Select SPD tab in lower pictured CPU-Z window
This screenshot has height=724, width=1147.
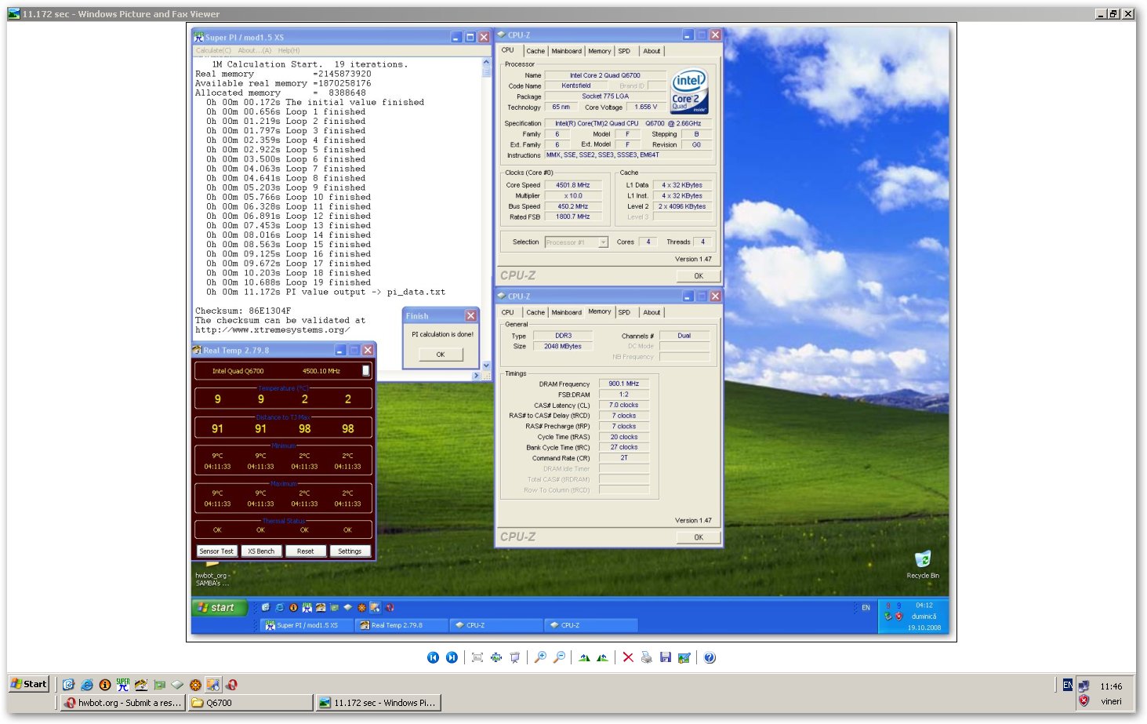pyautogui.click(x=624, y=312)
